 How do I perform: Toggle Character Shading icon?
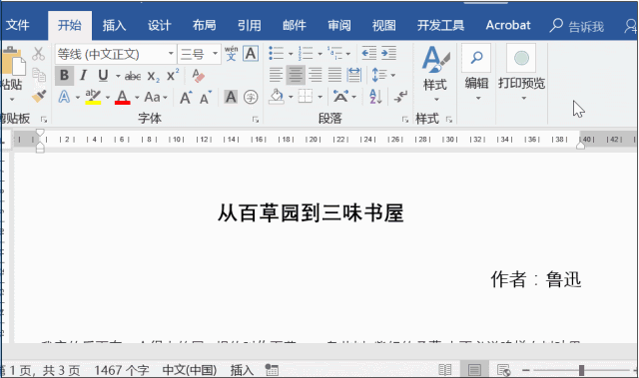pos(231,97)
